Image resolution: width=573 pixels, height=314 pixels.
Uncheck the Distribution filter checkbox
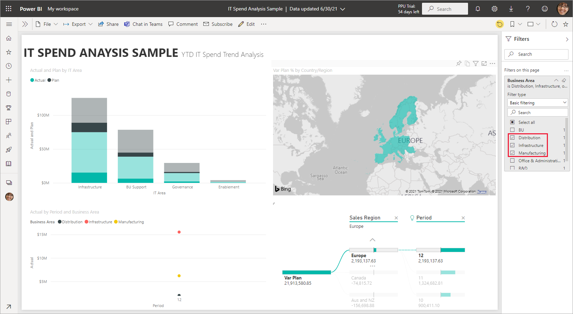click(512, 138)
